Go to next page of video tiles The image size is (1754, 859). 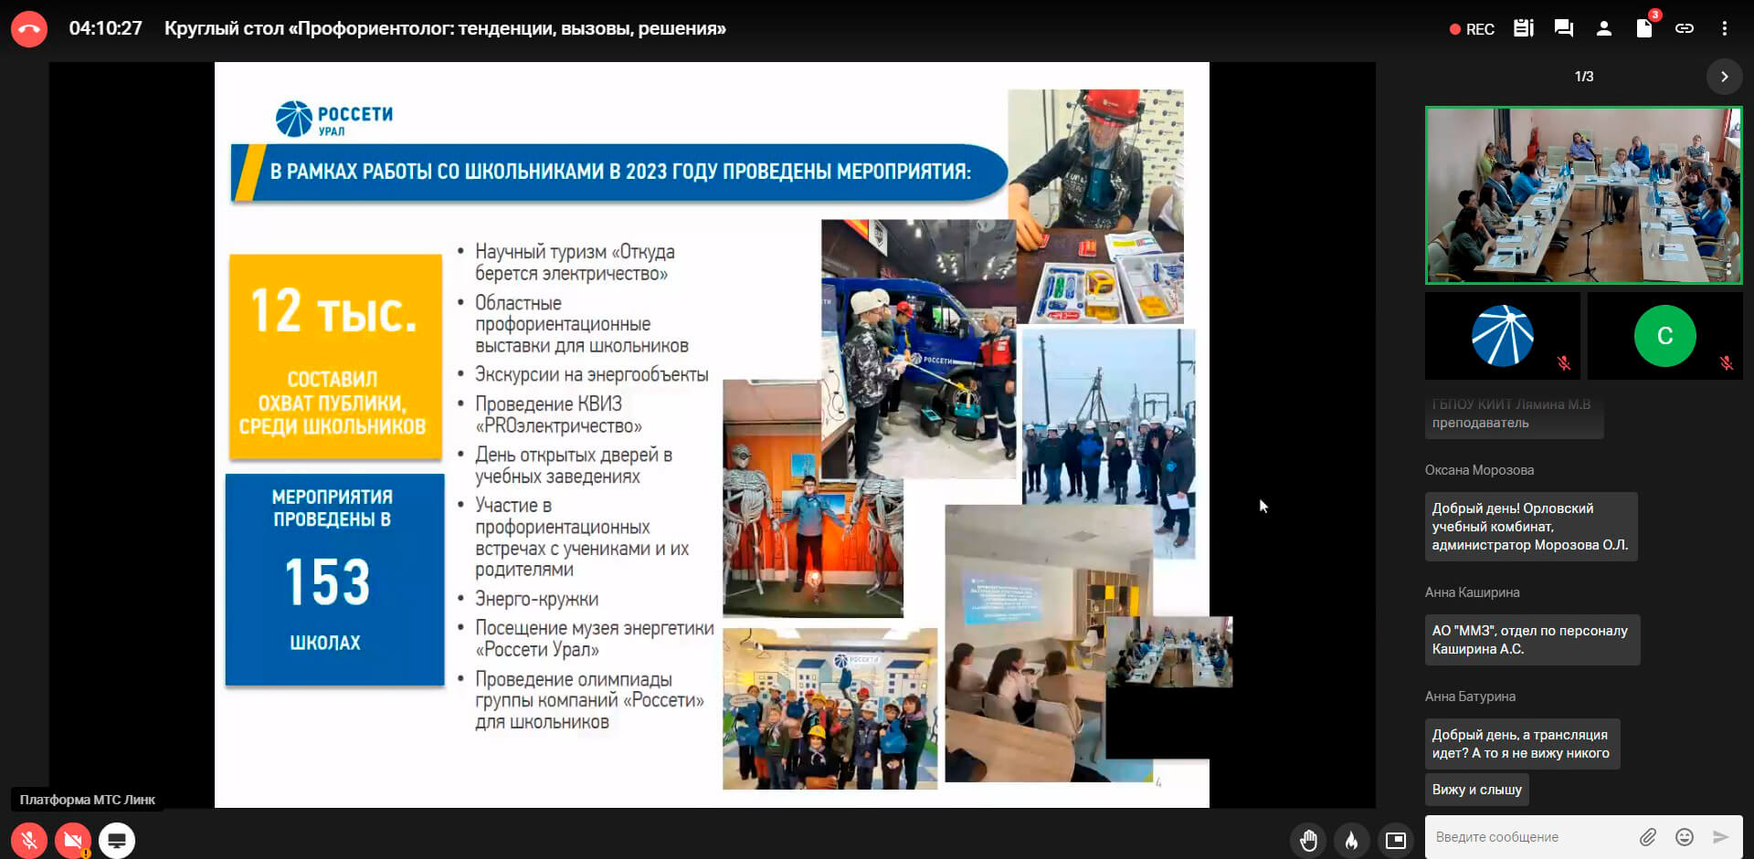click(x=1724, y=77)
